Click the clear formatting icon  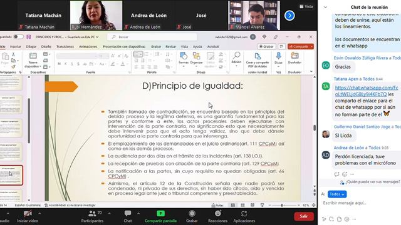[126, 56]
